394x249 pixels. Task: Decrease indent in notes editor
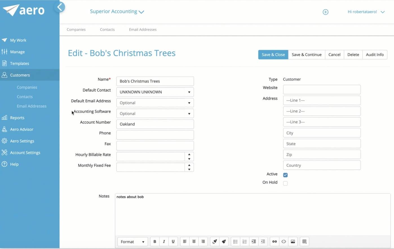(x=263, y=241)
